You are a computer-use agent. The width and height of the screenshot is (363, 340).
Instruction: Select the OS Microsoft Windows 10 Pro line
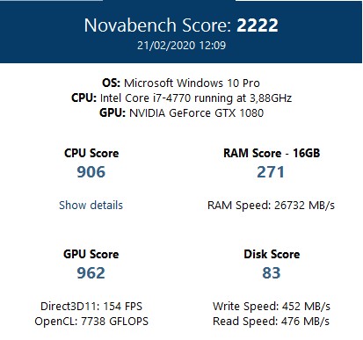(x=181, y=83)
